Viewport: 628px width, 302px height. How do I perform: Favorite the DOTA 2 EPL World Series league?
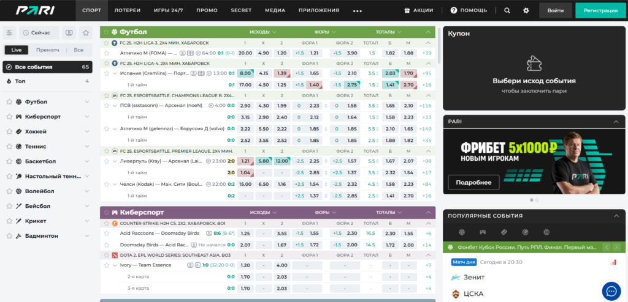107,255
